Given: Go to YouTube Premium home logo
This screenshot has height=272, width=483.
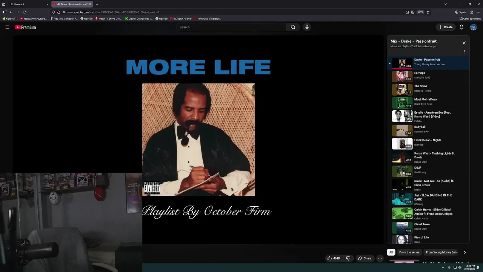Looking at the screenshot, I should click(x=25, y=27).
